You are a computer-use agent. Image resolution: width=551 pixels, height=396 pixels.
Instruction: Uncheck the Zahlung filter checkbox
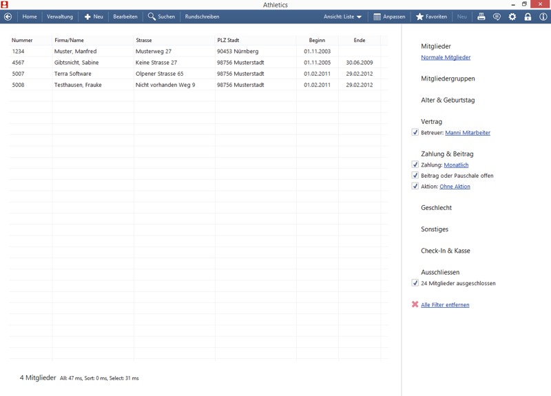pyautogui.click(x=415, y=165)
